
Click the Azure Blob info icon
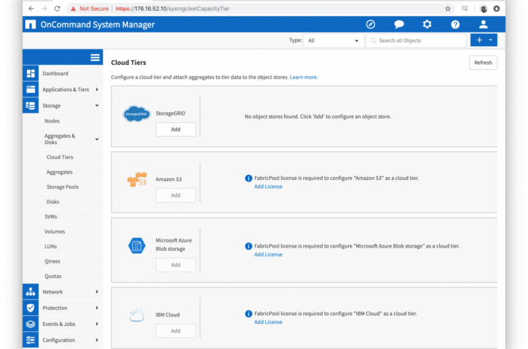coord(248,246)
